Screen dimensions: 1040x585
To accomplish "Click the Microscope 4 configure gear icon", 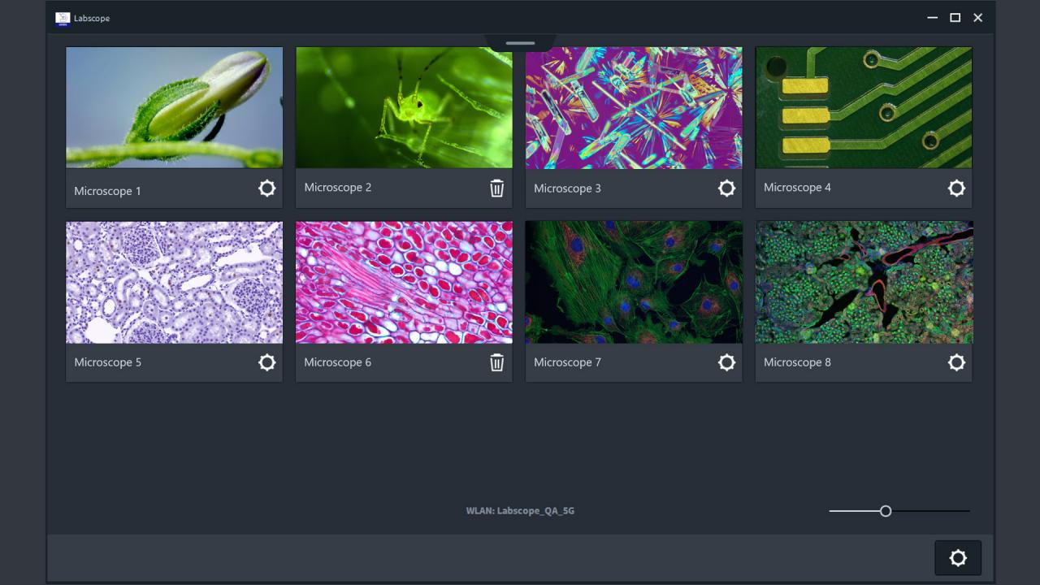I will click(956, 188).
